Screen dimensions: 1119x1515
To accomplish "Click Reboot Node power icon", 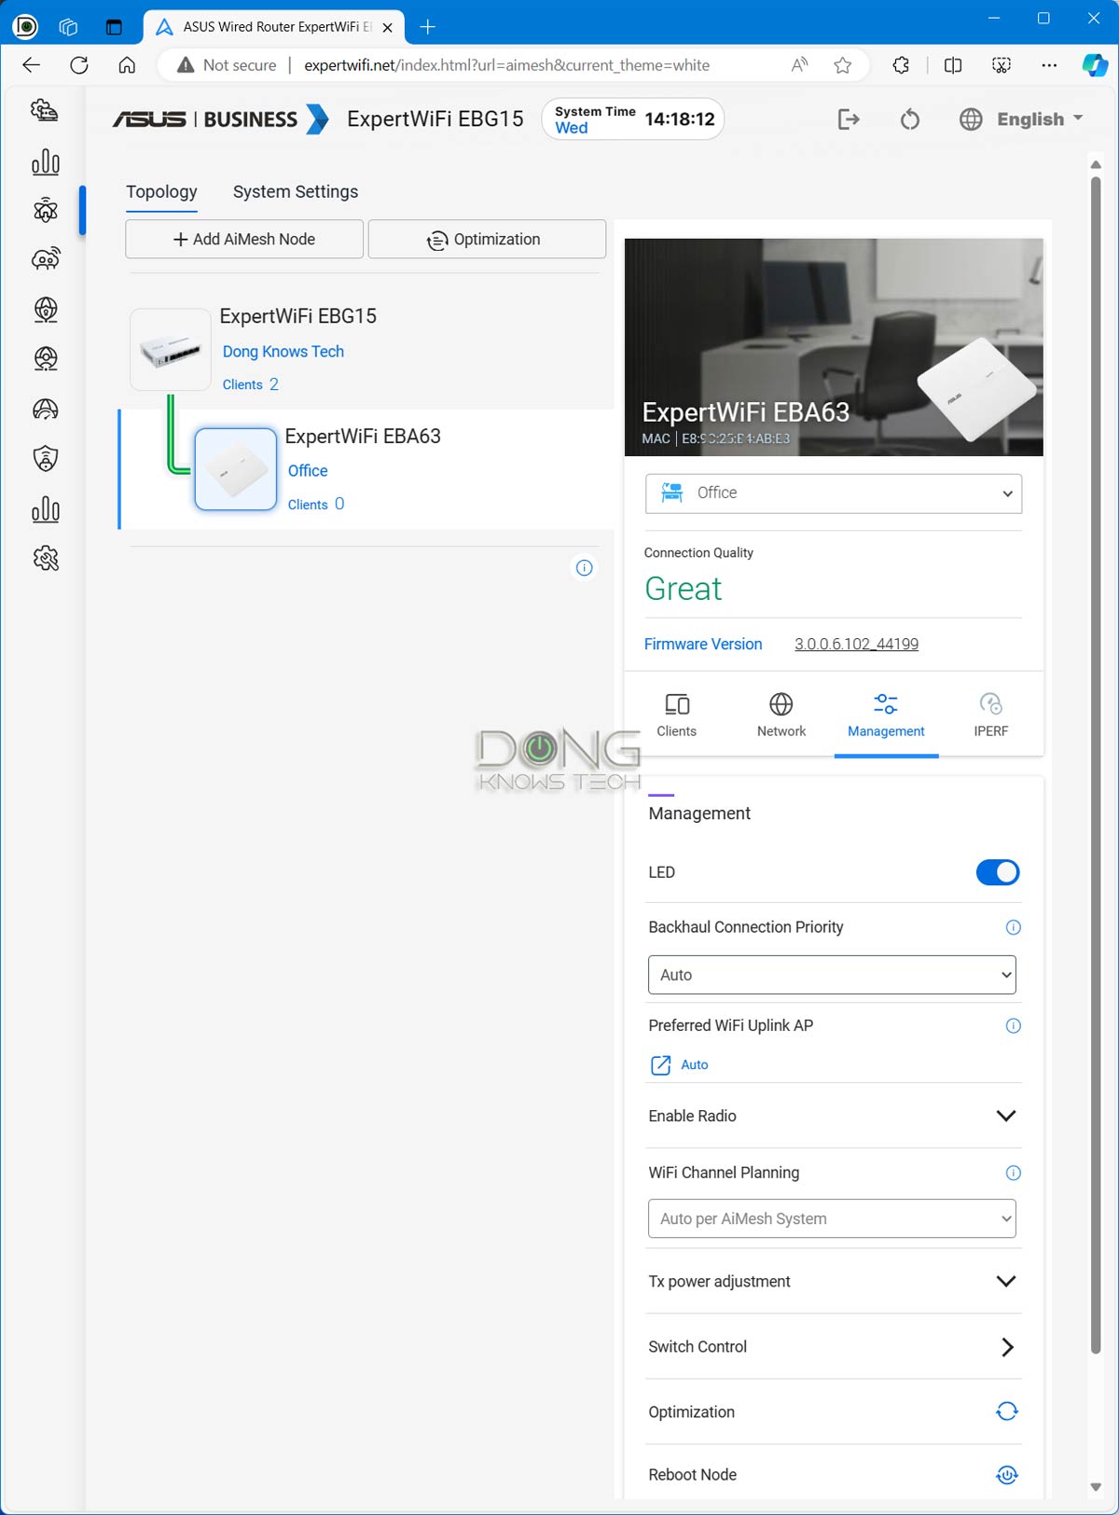I will [1007, 1475].
